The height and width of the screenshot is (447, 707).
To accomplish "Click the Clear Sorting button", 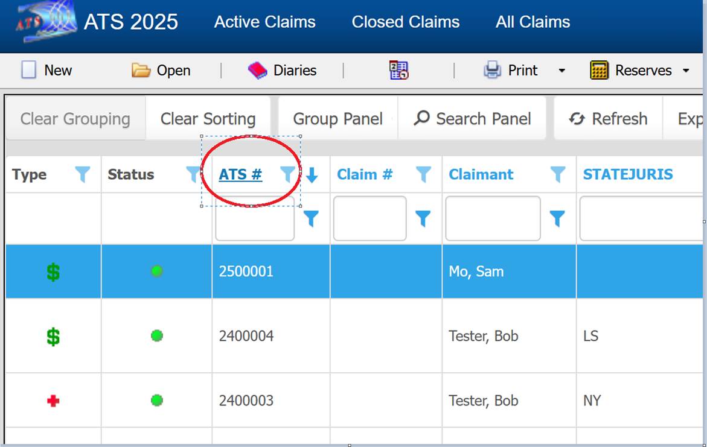I will [x=208, y=118].
